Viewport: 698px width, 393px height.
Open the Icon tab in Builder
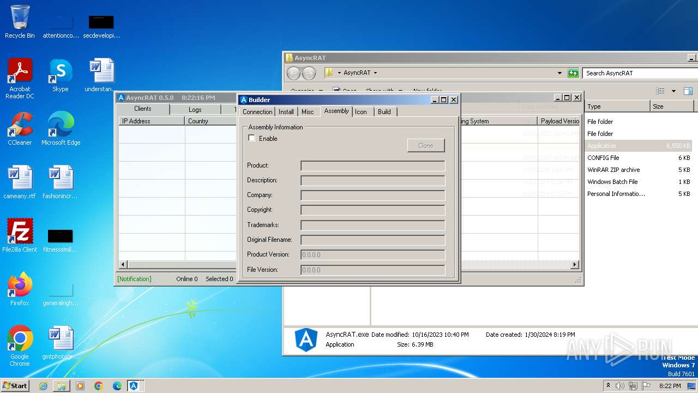pyautogui.click(x=361, y=112)
